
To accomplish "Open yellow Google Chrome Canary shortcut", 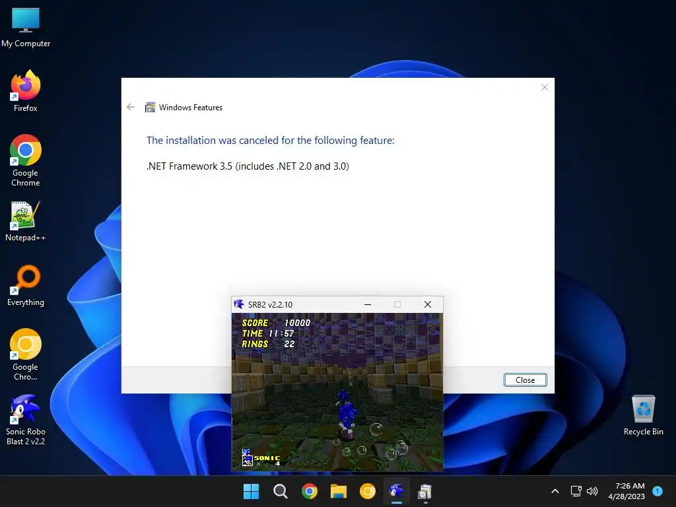I will [26, 355].
